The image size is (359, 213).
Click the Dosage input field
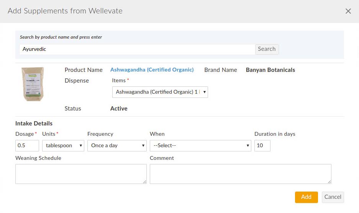tap(27, 146)
